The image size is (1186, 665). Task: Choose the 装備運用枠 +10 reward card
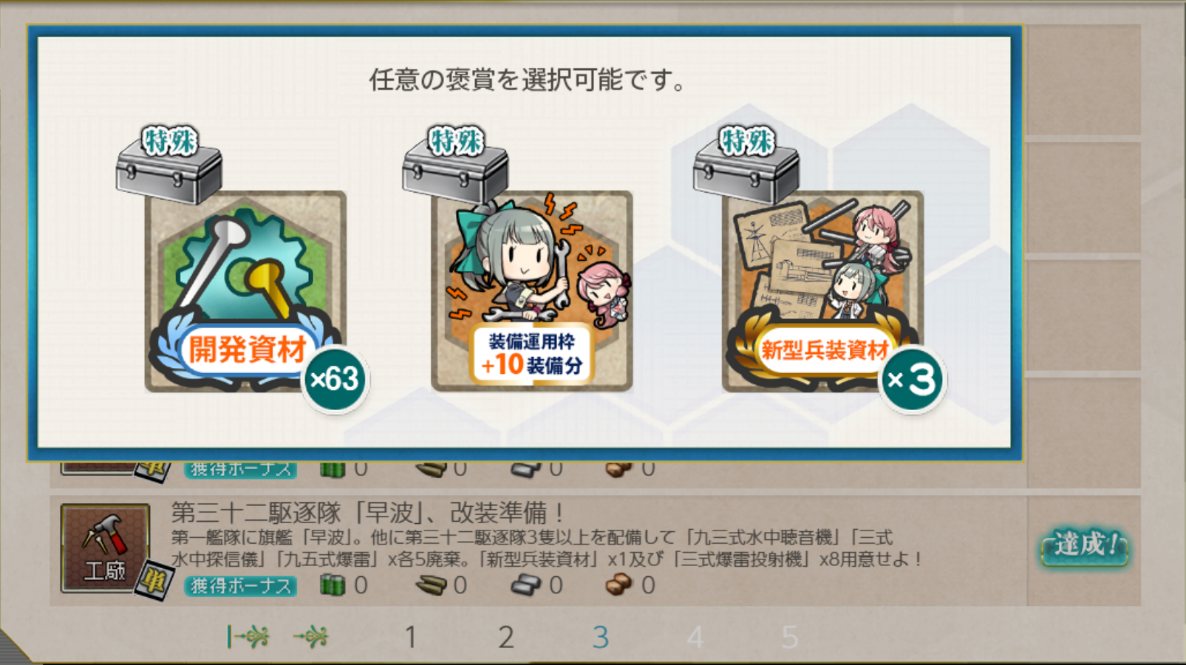(531, 292)
